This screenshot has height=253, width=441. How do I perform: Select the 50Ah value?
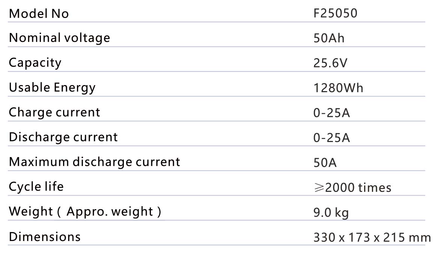(329, 39)
